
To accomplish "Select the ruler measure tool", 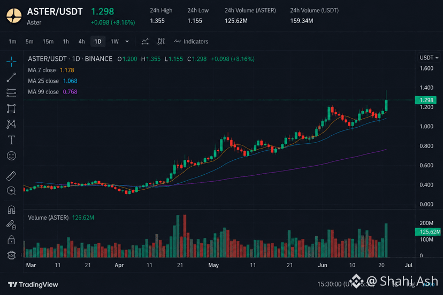I will pos(11,176).
